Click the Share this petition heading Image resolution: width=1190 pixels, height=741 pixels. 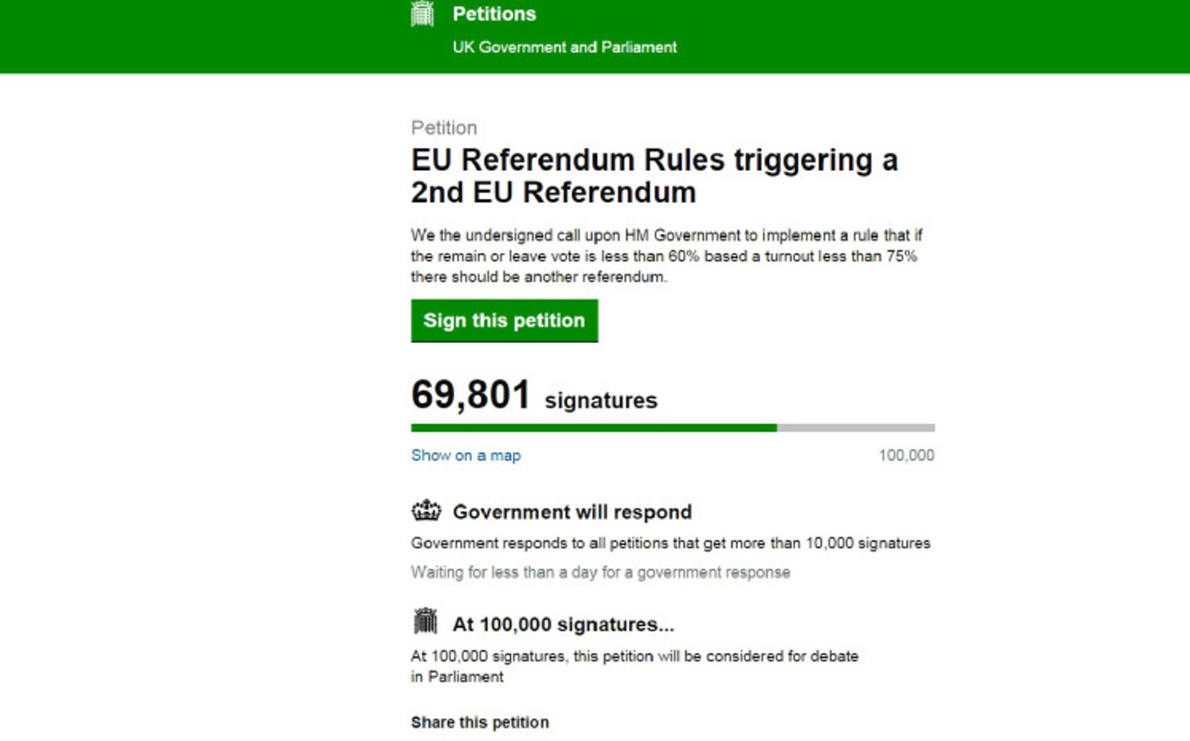479,722
